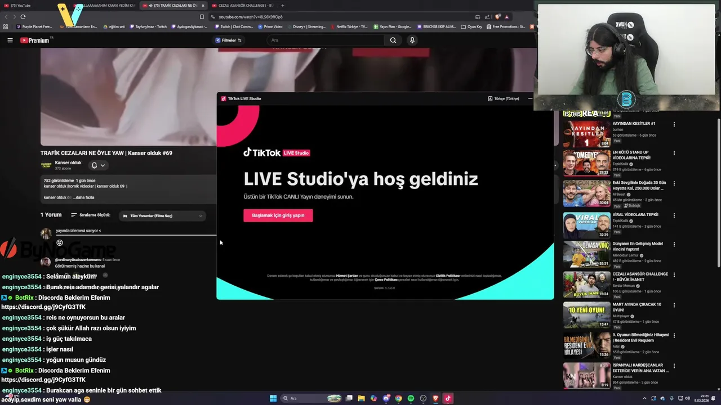Click Windows taskbar search box

click(x=311, y=398)
